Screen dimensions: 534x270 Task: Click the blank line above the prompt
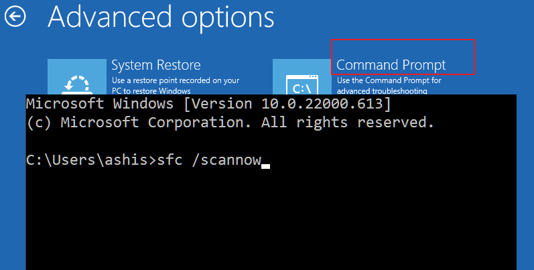tap(201, 142)
